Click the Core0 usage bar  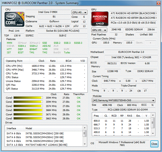click(28, 98)
